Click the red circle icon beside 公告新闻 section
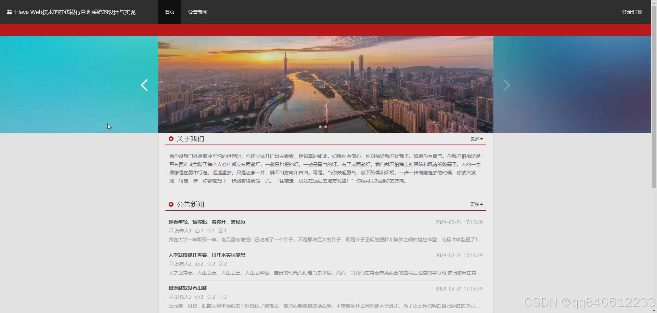This screenshot has height=313, width=657. [x=171, y=204]
